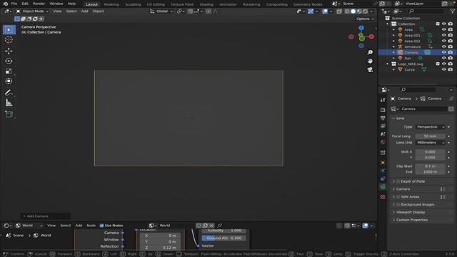Hide the Armature object eye icon
The image size is (457, 257).
point(443,46)
